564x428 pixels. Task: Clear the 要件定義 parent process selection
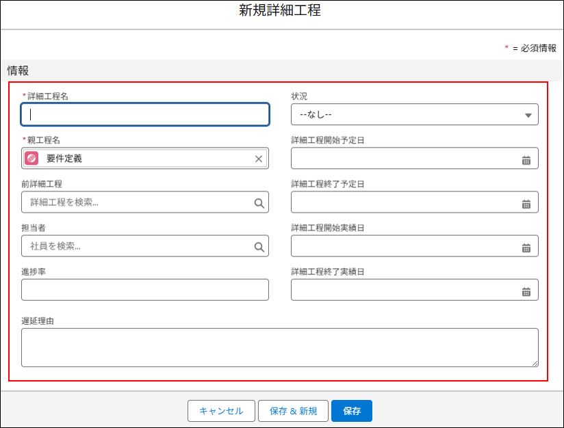pos(258,159)
